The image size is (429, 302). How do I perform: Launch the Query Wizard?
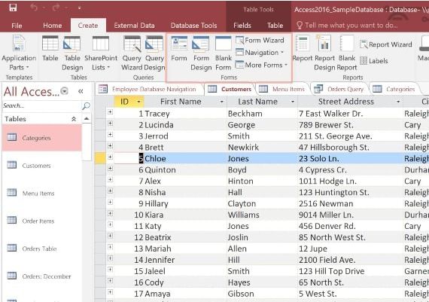[132, 53]
